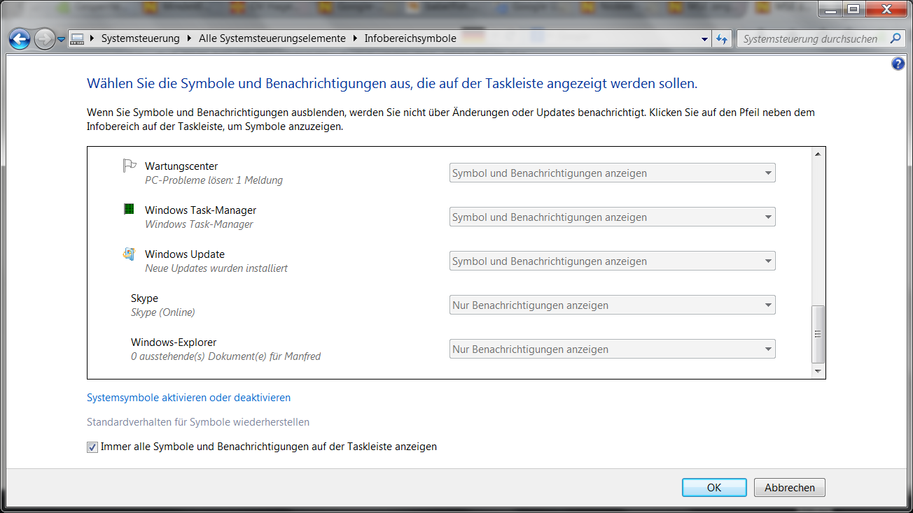Select the Windows-Explorer entry text
Screen dimensions: 913x513
tap(174, 342)
